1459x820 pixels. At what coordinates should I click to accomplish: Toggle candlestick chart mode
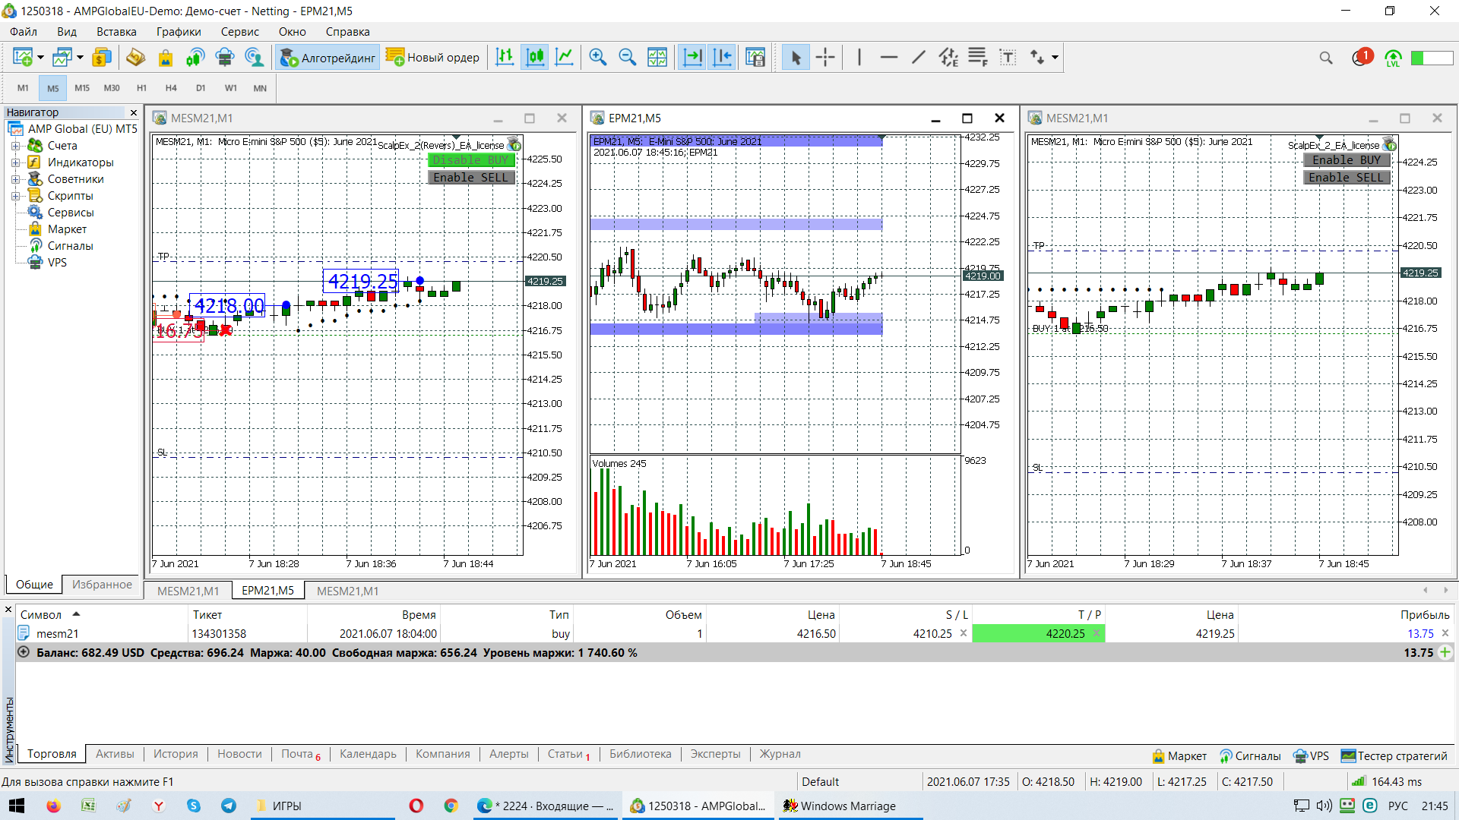coord(535,58)
